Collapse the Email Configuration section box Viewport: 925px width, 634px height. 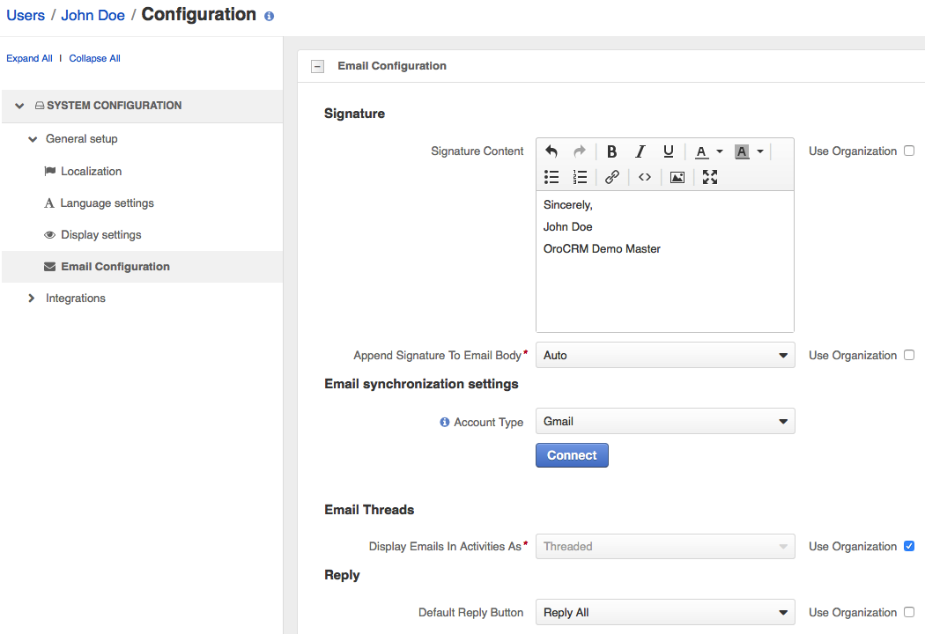coord(317,66)
